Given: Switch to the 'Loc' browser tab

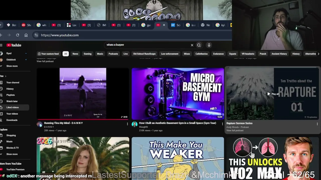Looking at the screenshot, I should pyautogui.click(x=72, y=25).
